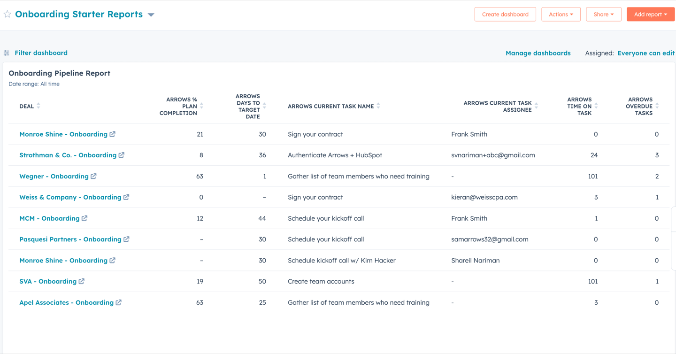Open the Share dropdown
Image resolution: width=676 pixels, height=354 pixels.
(604, 14)
